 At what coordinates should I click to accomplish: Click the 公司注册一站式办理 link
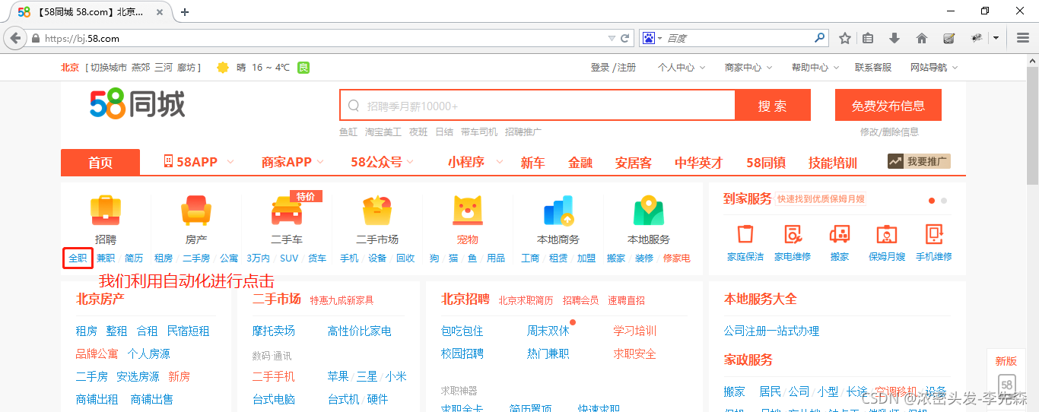(x=771, y=331)
